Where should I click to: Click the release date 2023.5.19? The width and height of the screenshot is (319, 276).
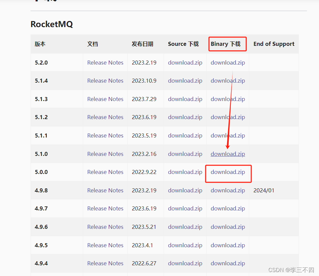[x=144, y=135]
